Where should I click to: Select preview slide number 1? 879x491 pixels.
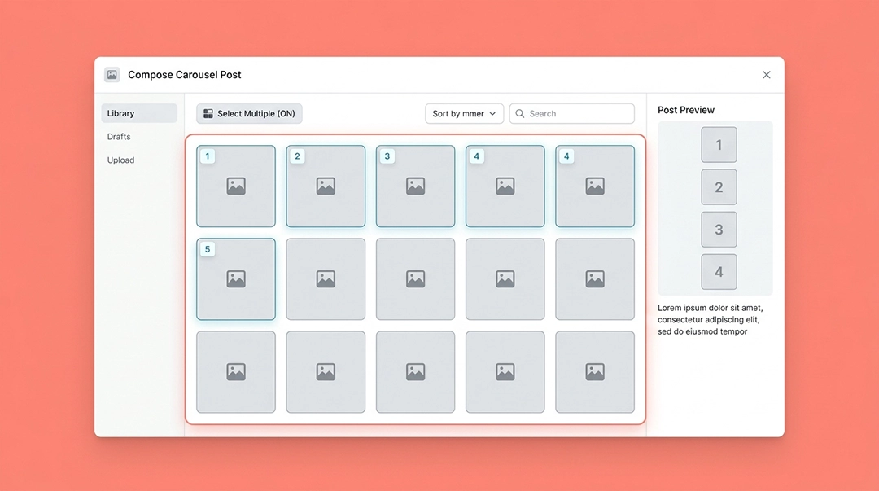pos(719,145)
